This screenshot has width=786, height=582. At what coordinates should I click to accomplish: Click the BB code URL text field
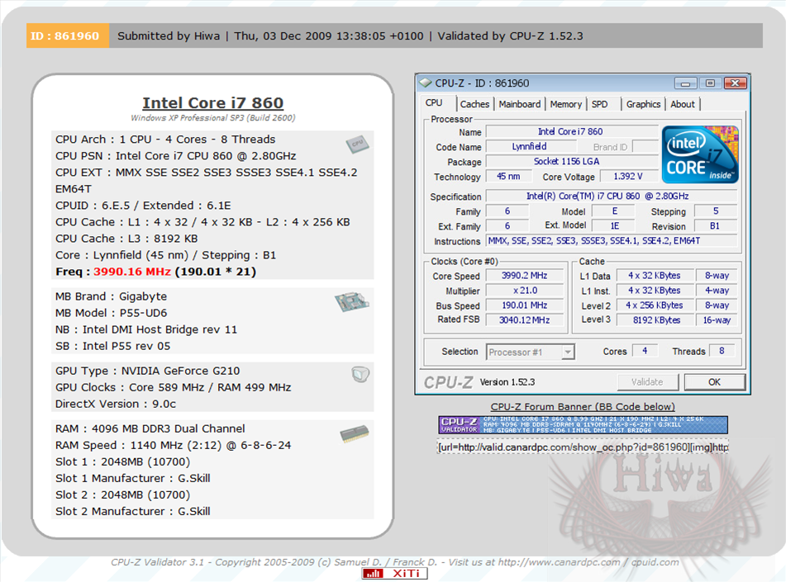(x=583, y=447)
